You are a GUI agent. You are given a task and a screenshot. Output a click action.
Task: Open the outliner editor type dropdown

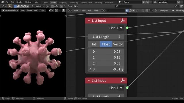tap(70, 6)
